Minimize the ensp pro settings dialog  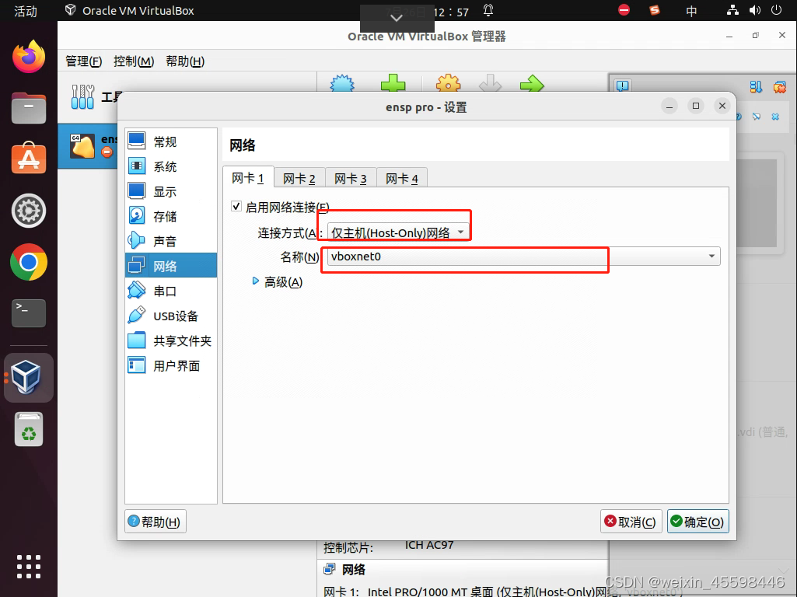tap(669, 106)
